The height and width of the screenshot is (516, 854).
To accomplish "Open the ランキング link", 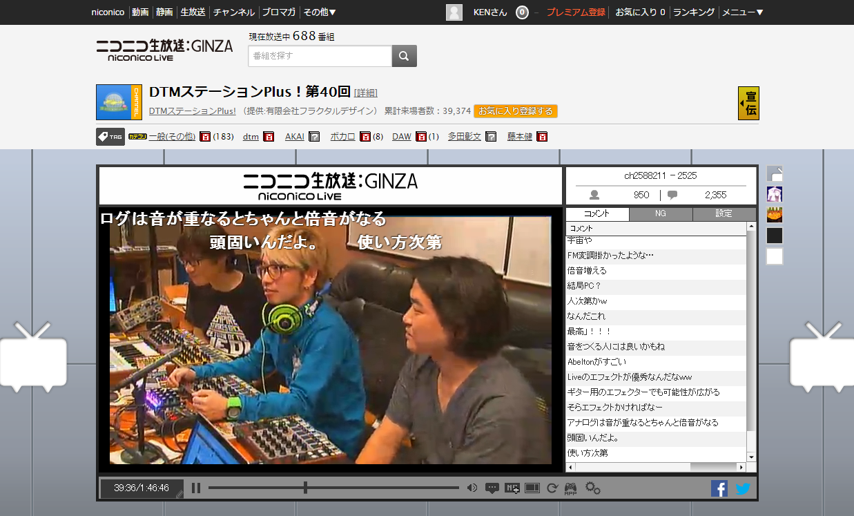I will (694, 12).
